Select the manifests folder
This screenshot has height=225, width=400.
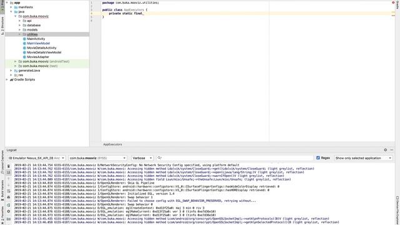tap(26, 7)
